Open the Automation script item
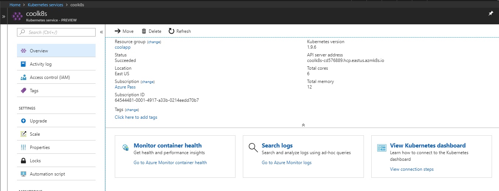 pos(56,174)
